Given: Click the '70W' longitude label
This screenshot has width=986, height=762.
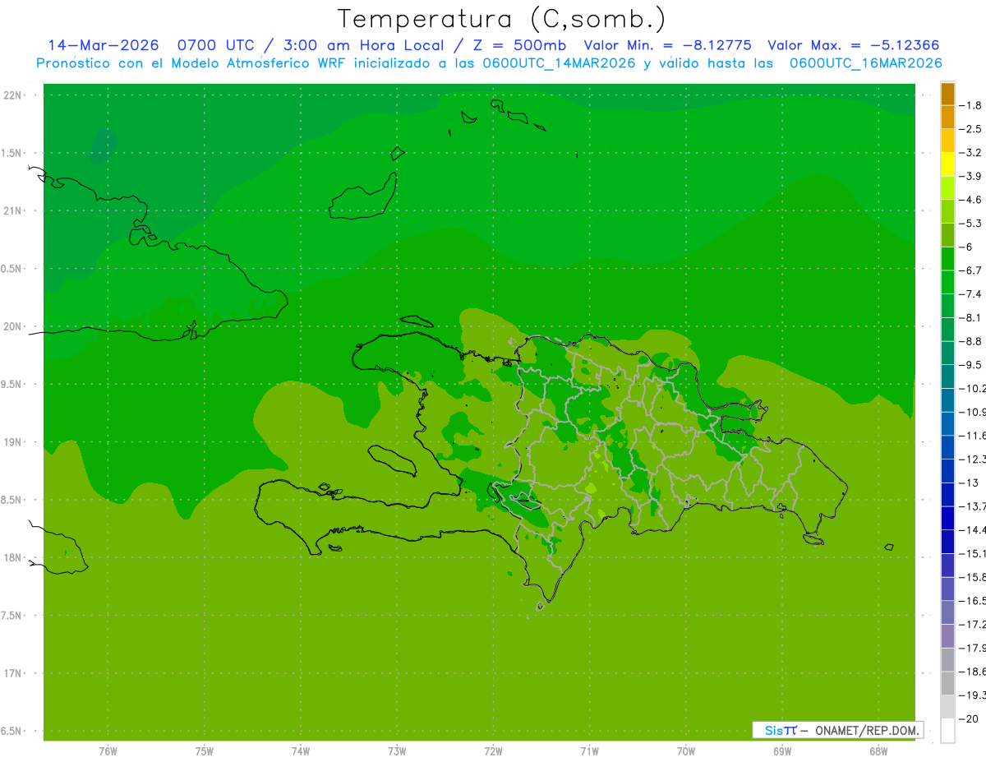Looking at the screenshot, I should 686,751.
